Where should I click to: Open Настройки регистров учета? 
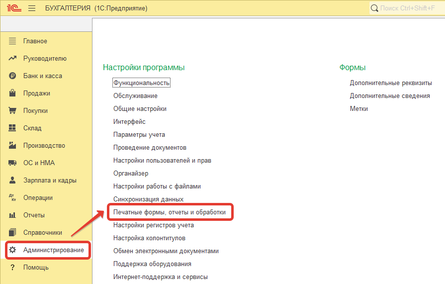tap(154, 225)
